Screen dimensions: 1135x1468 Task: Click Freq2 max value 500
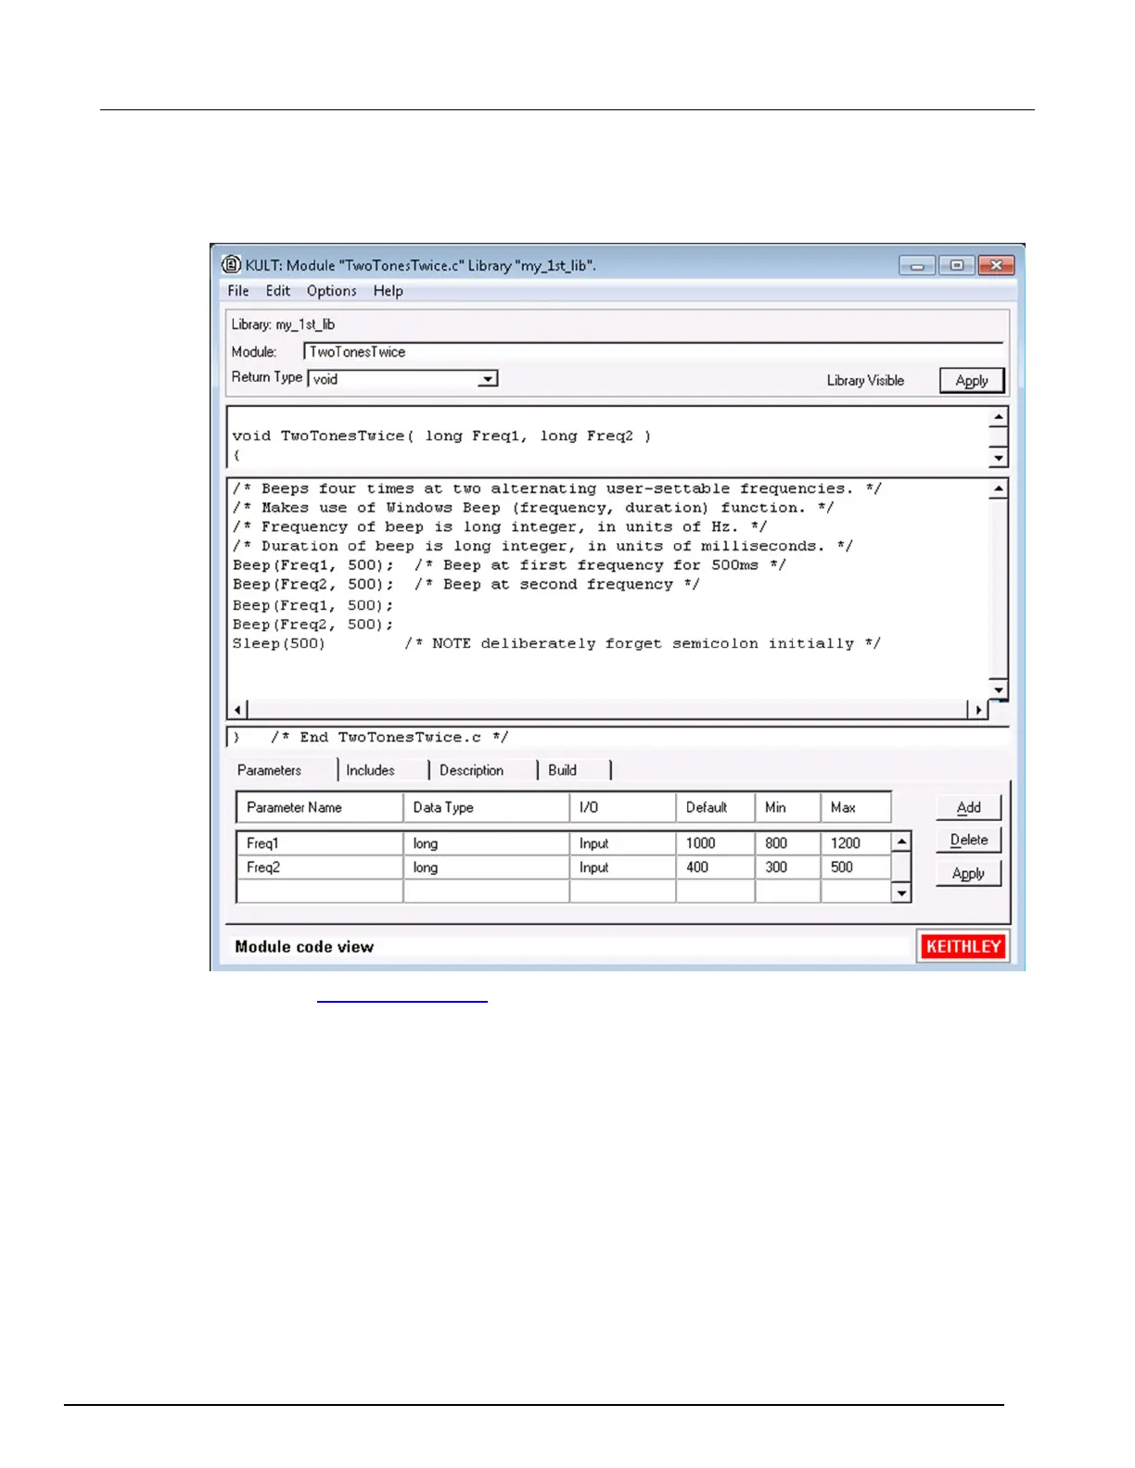click(856, 867)
